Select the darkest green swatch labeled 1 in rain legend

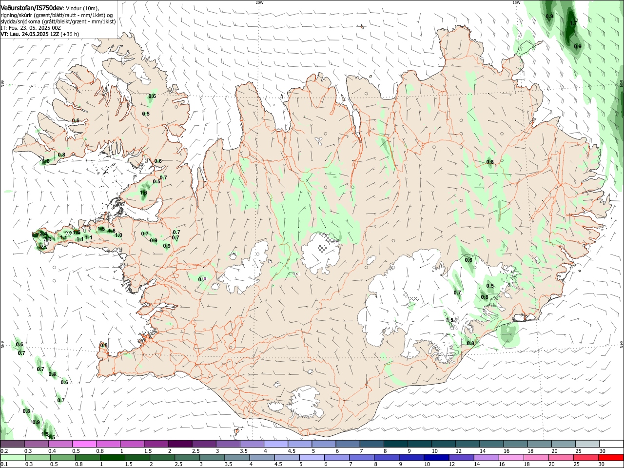click(112, 458)
